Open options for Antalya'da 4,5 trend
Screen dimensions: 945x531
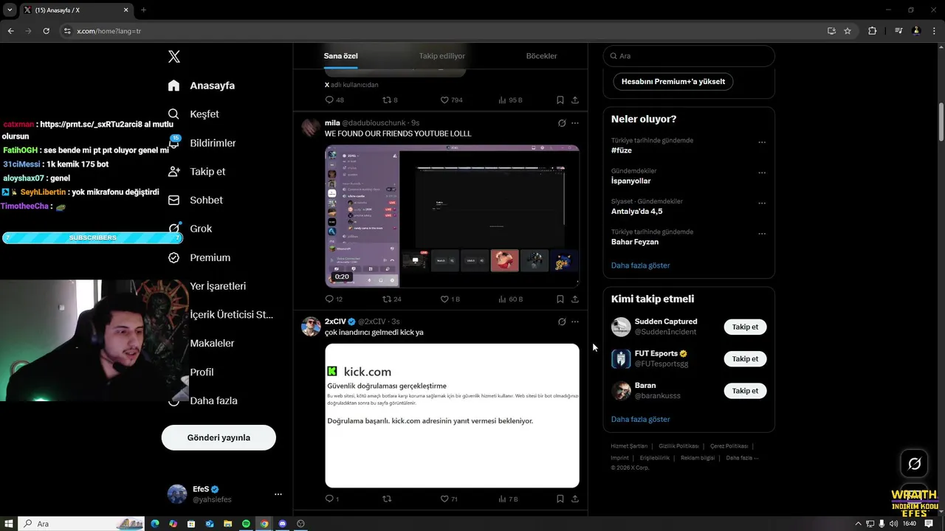point(762,203)
